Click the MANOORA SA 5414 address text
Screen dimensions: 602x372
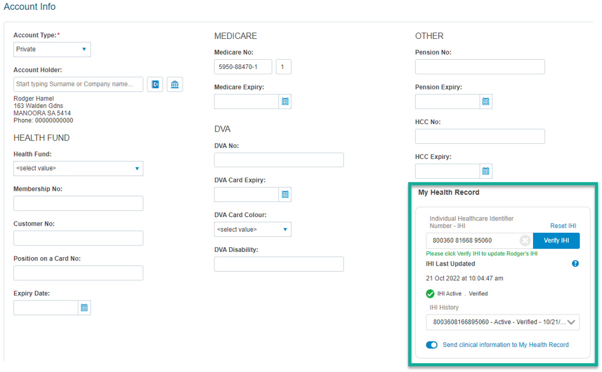coord(42,113)
